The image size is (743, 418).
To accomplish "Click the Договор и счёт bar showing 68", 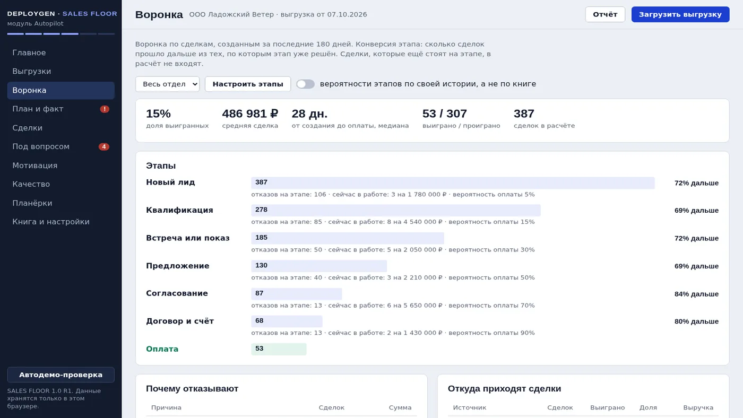I will 287,321.
